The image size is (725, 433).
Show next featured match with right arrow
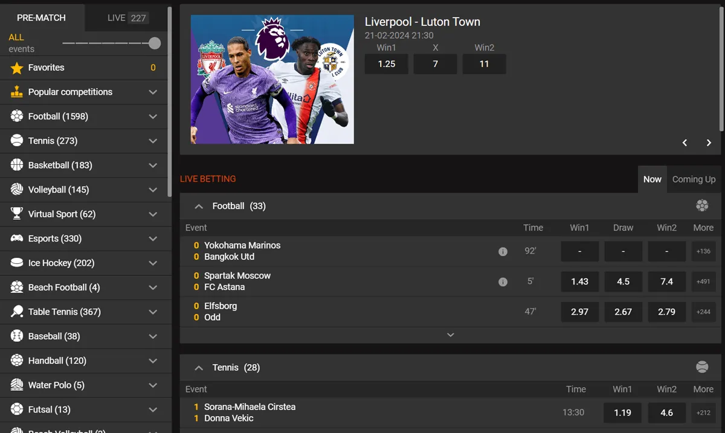click(709, 143)
